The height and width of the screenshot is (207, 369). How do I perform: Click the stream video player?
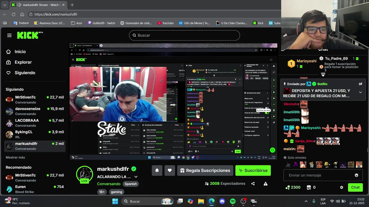click(x=173, y=101)
